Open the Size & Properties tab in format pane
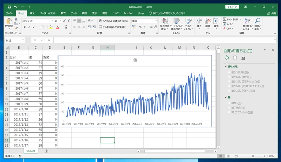The height and width of the screenshot is (162, 281). click(x=243, y=58)
